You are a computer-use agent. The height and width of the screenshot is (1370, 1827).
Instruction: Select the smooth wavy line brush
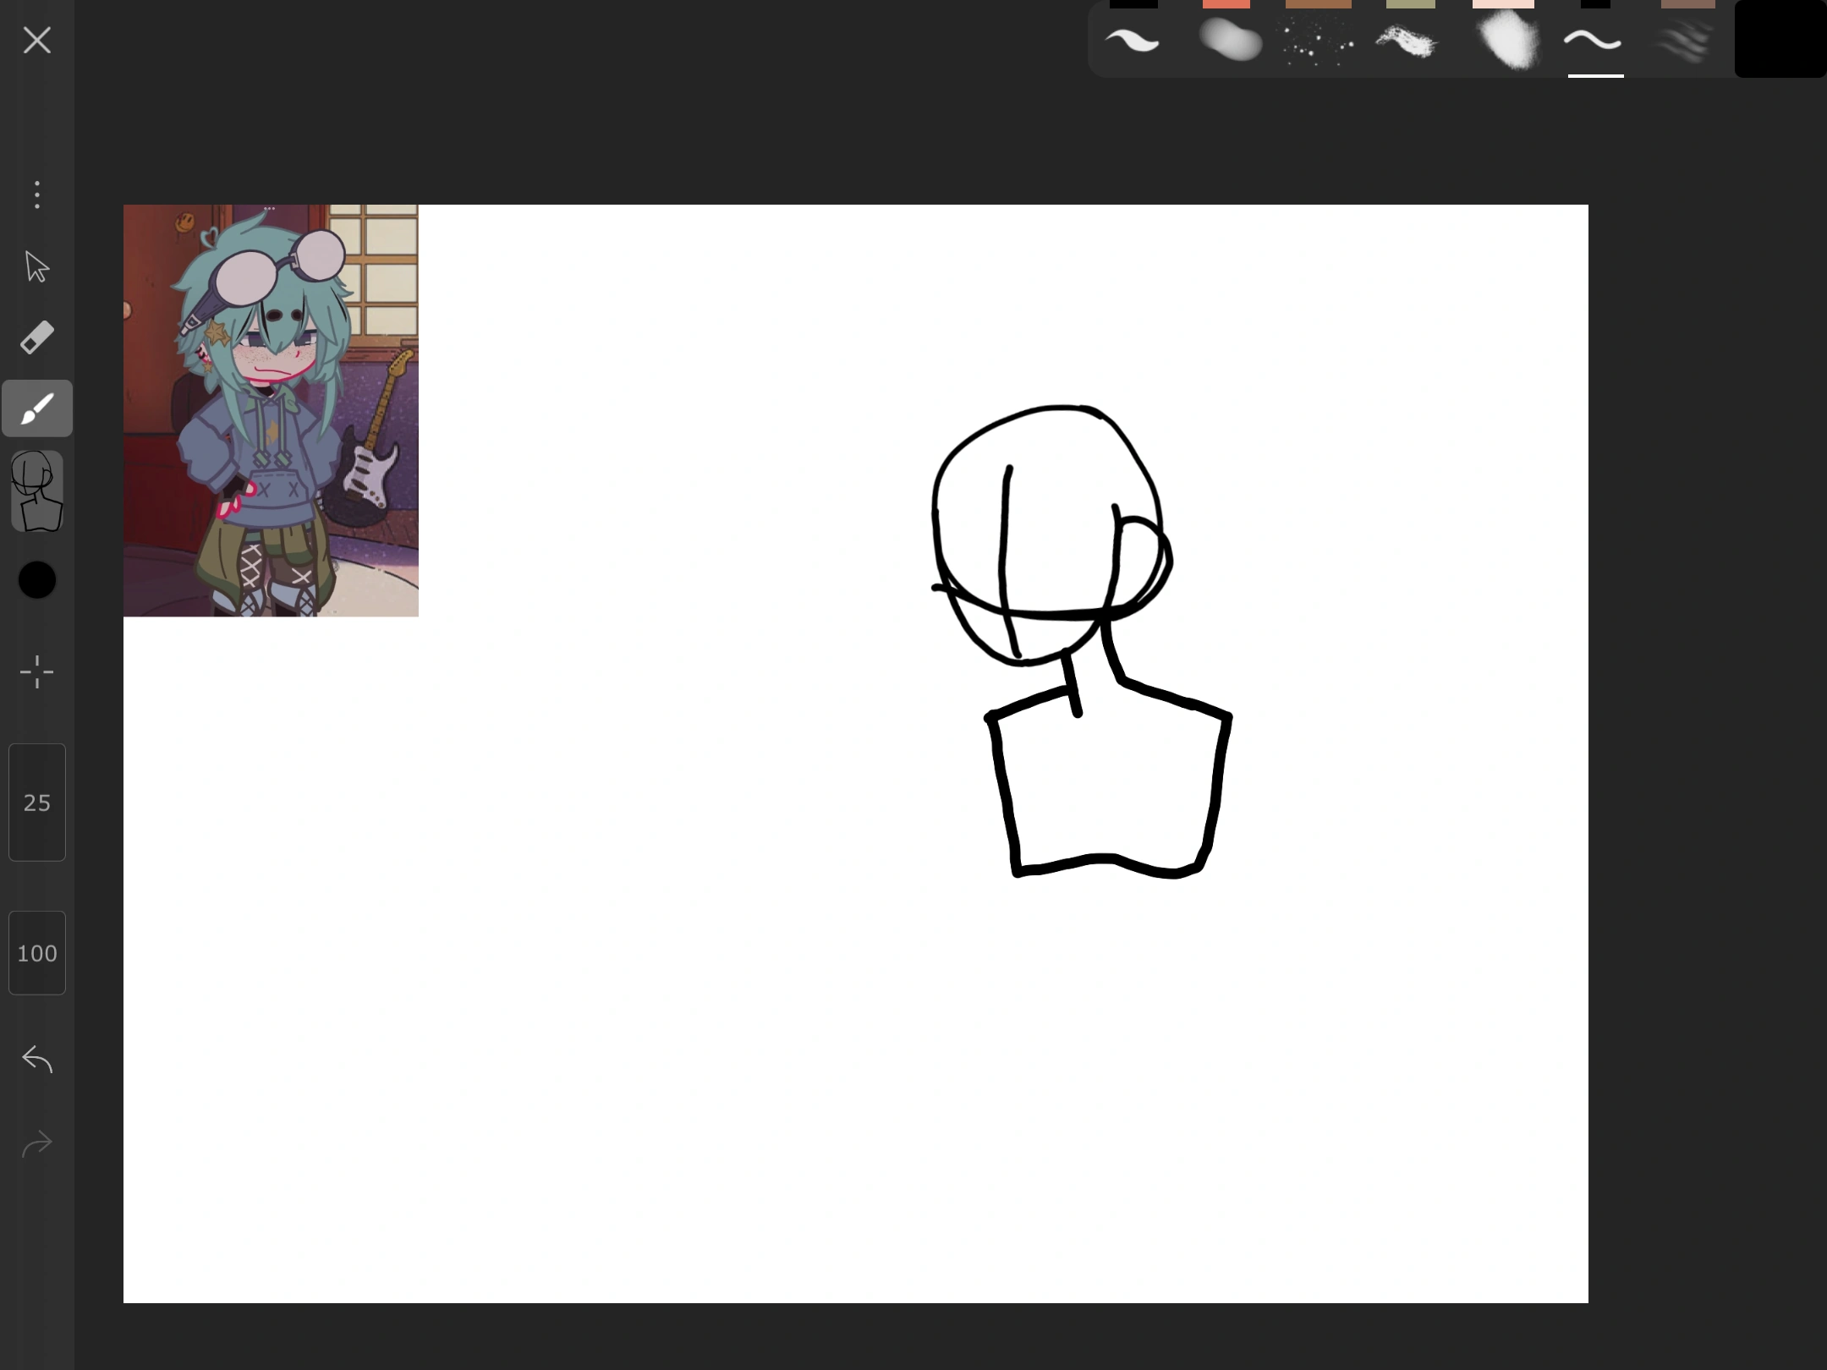coord(1594,41)
